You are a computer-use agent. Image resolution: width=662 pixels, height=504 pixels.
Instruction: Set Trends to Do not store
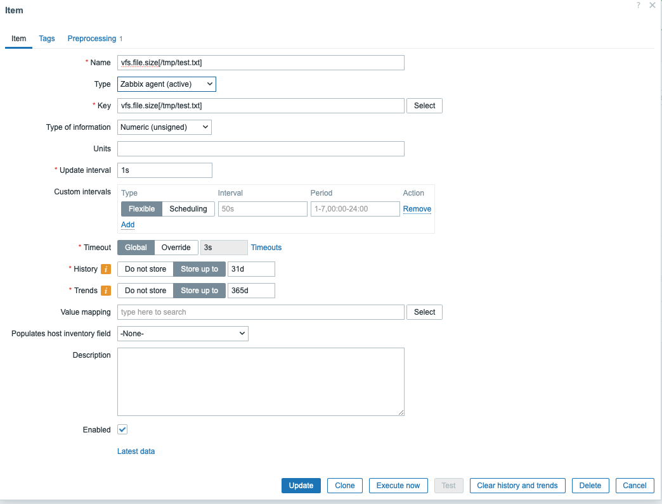145,291
